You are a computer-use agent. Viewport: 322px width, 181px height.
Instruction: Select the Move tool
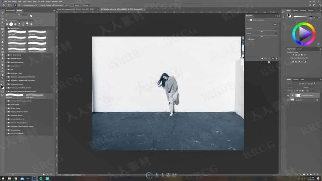(3, 13)
